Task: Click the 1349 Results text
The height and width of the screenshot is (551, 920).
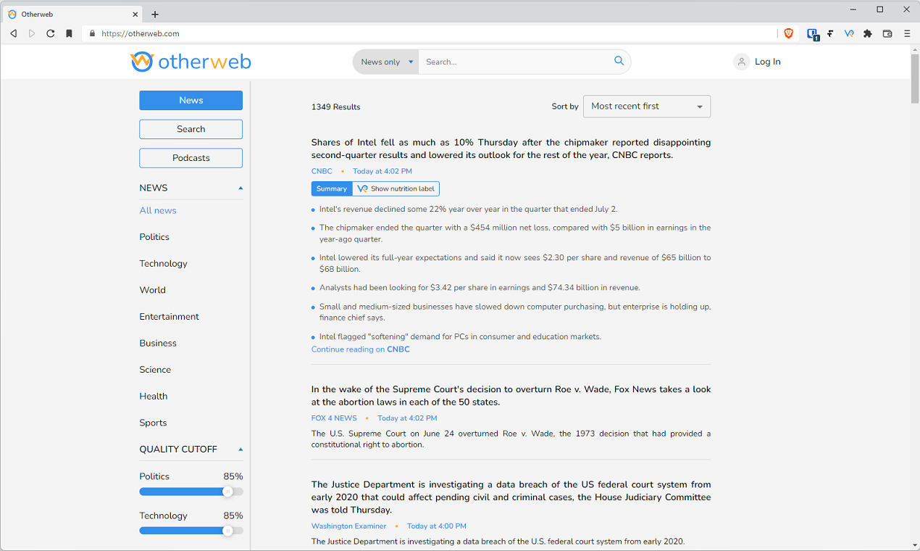Action: (335, 107)
